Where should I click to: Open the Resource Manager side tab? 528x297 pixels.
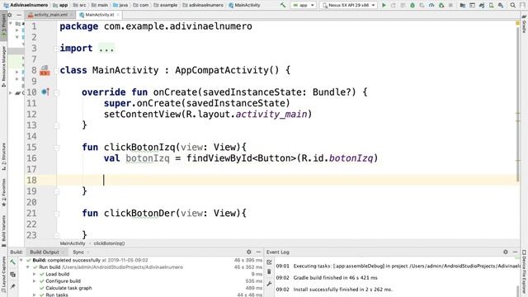pyautogui.click(x=3, y=66)
